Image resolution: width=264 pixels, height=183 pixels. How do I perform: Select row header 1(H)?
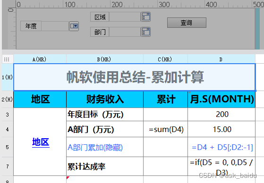coord(8,77)
